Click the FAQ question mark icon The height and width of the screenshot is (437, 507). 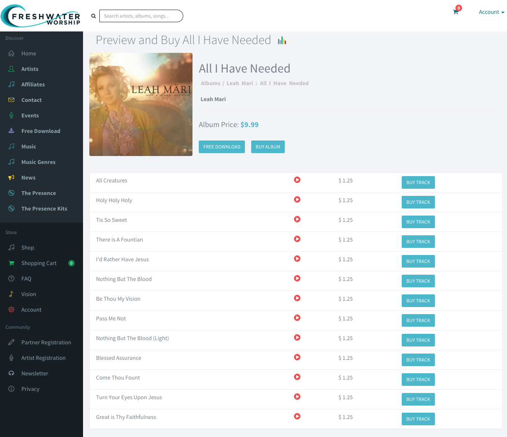point(11,278)
